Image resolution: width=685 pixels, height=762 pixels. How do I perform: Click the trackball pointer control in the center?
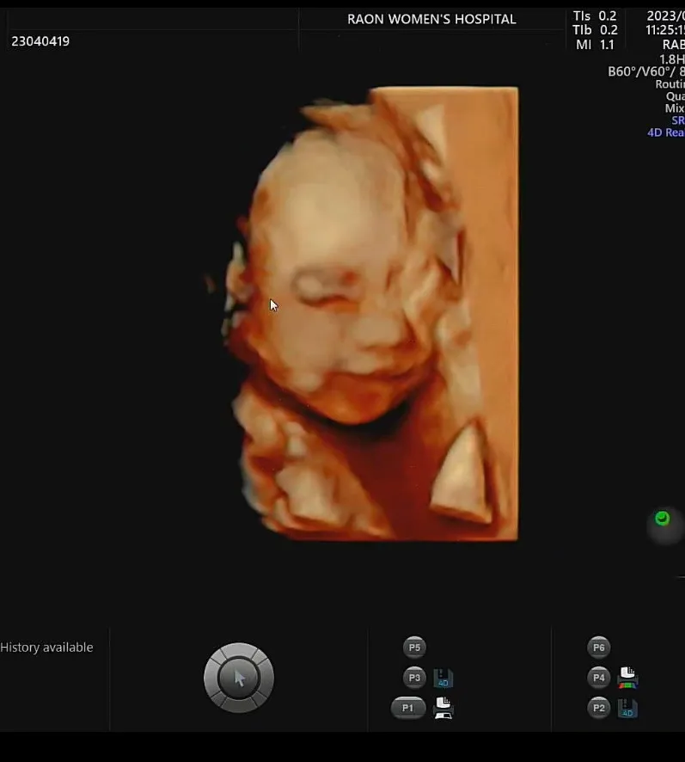pos(239,678)
